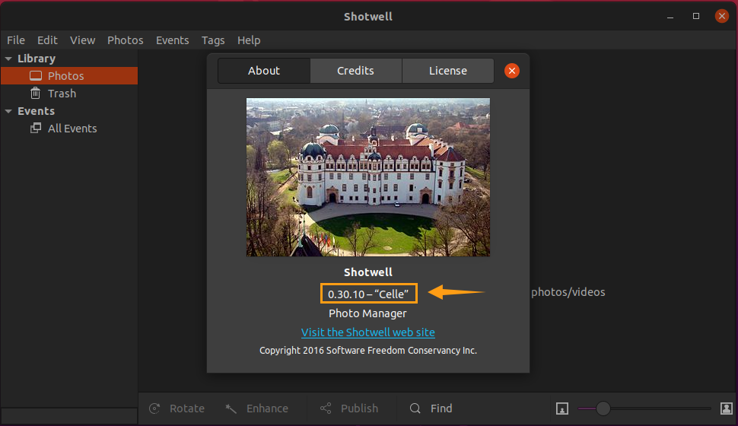Switch to the About tab
The height and width of the screenshot is (426, 738).
[x=264, y=71]
